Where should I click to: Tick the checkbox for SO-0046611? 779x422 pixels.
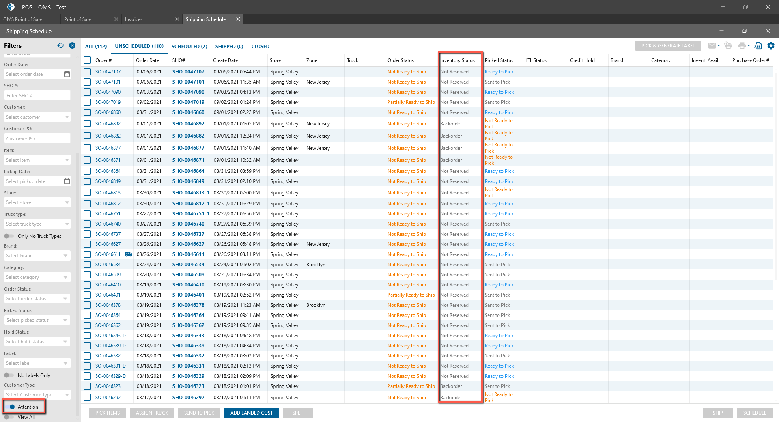(x=87, y=254)
